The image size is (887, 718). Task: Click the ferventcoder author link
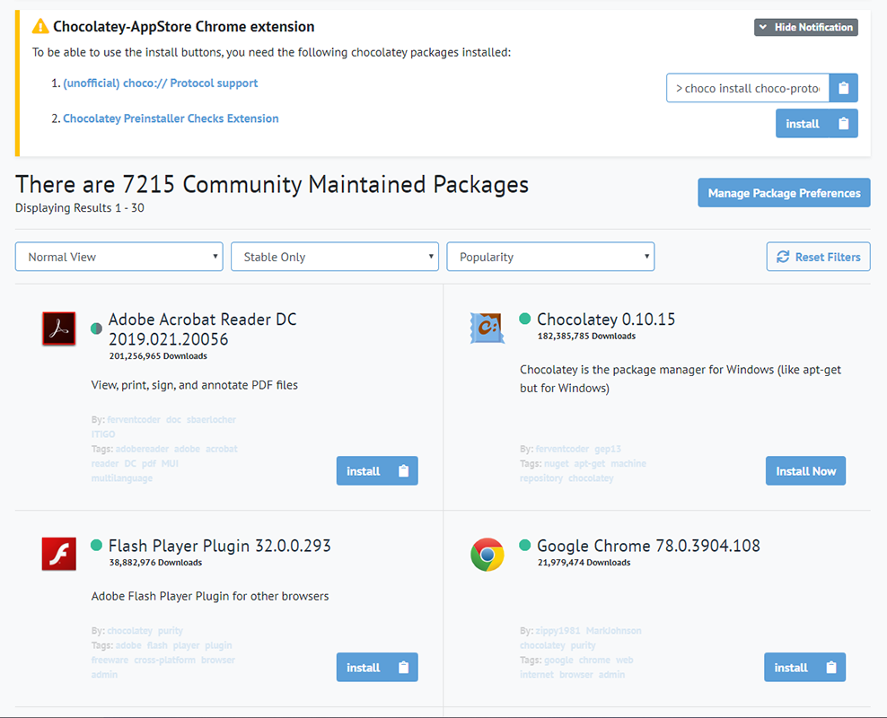point(133,418)
